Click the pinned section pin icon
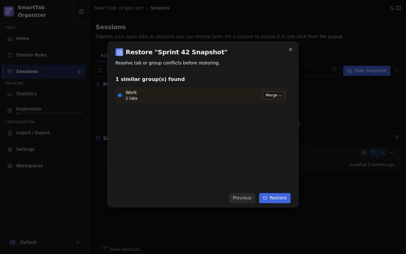 (x=98, y=84)
